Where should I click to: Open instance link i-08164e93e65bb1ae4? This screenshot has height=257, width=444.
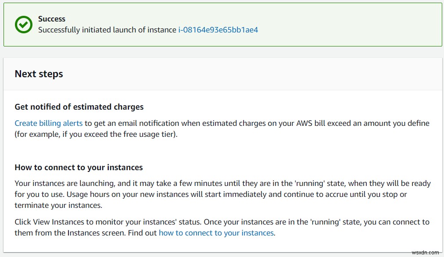coord(218,30)
